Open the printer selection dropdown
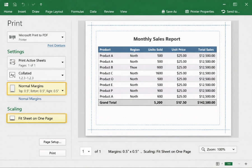 tap(63, 37)
